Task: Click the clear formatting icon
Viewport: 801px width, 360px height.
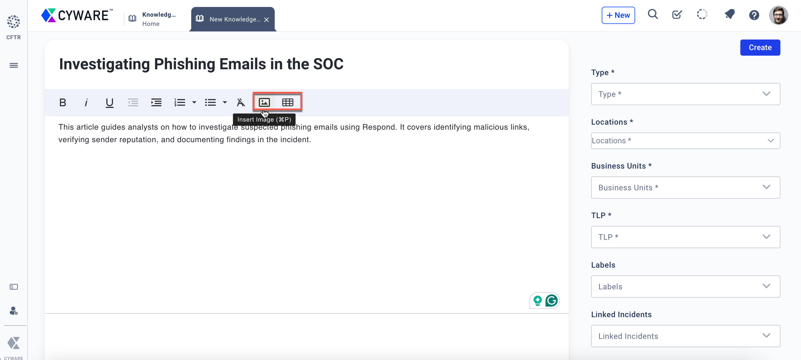Action: 241,102
